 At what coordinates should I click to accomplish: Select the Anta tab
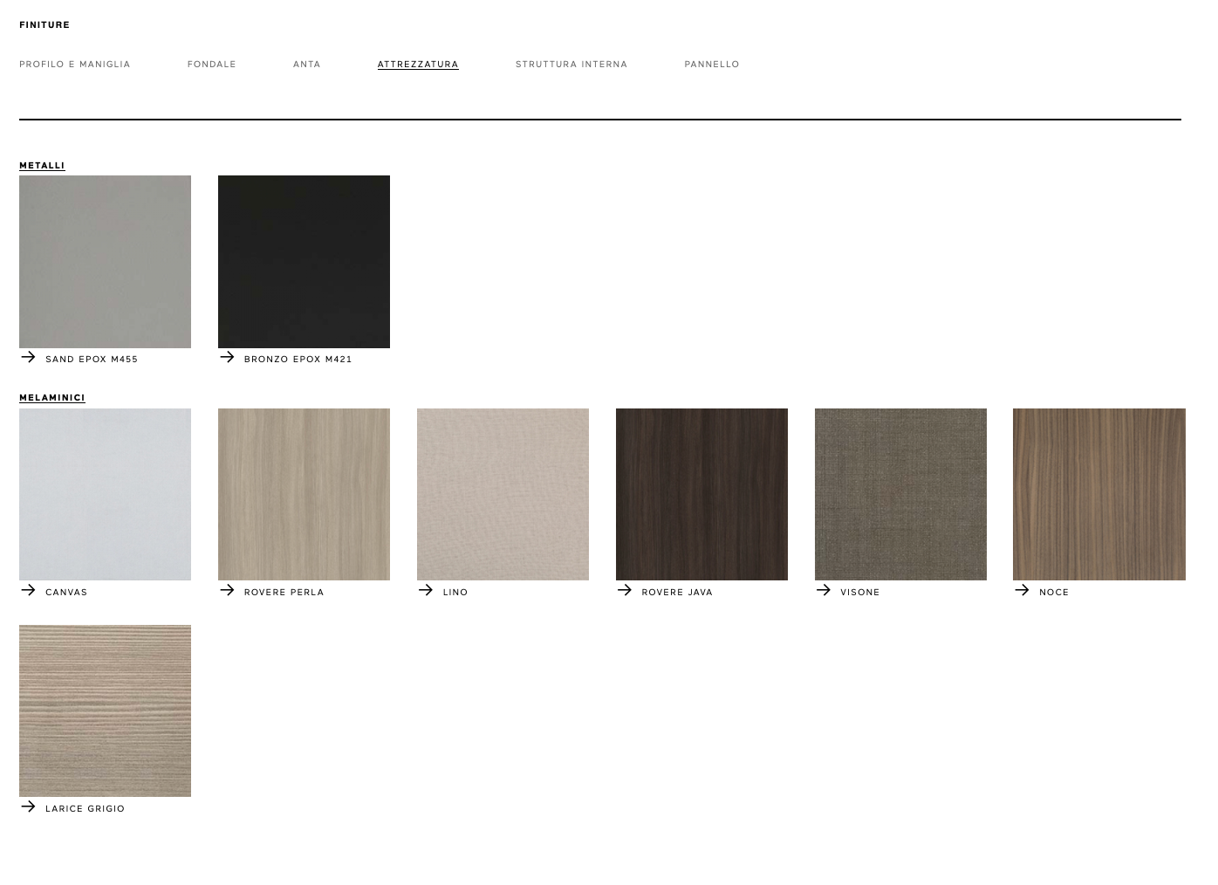coord(307,65)
